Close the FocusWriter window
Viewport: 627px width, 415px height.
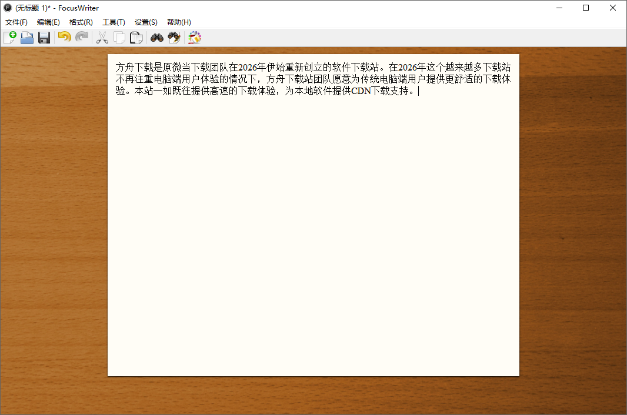pyautogui.click(x=613, y=8)
